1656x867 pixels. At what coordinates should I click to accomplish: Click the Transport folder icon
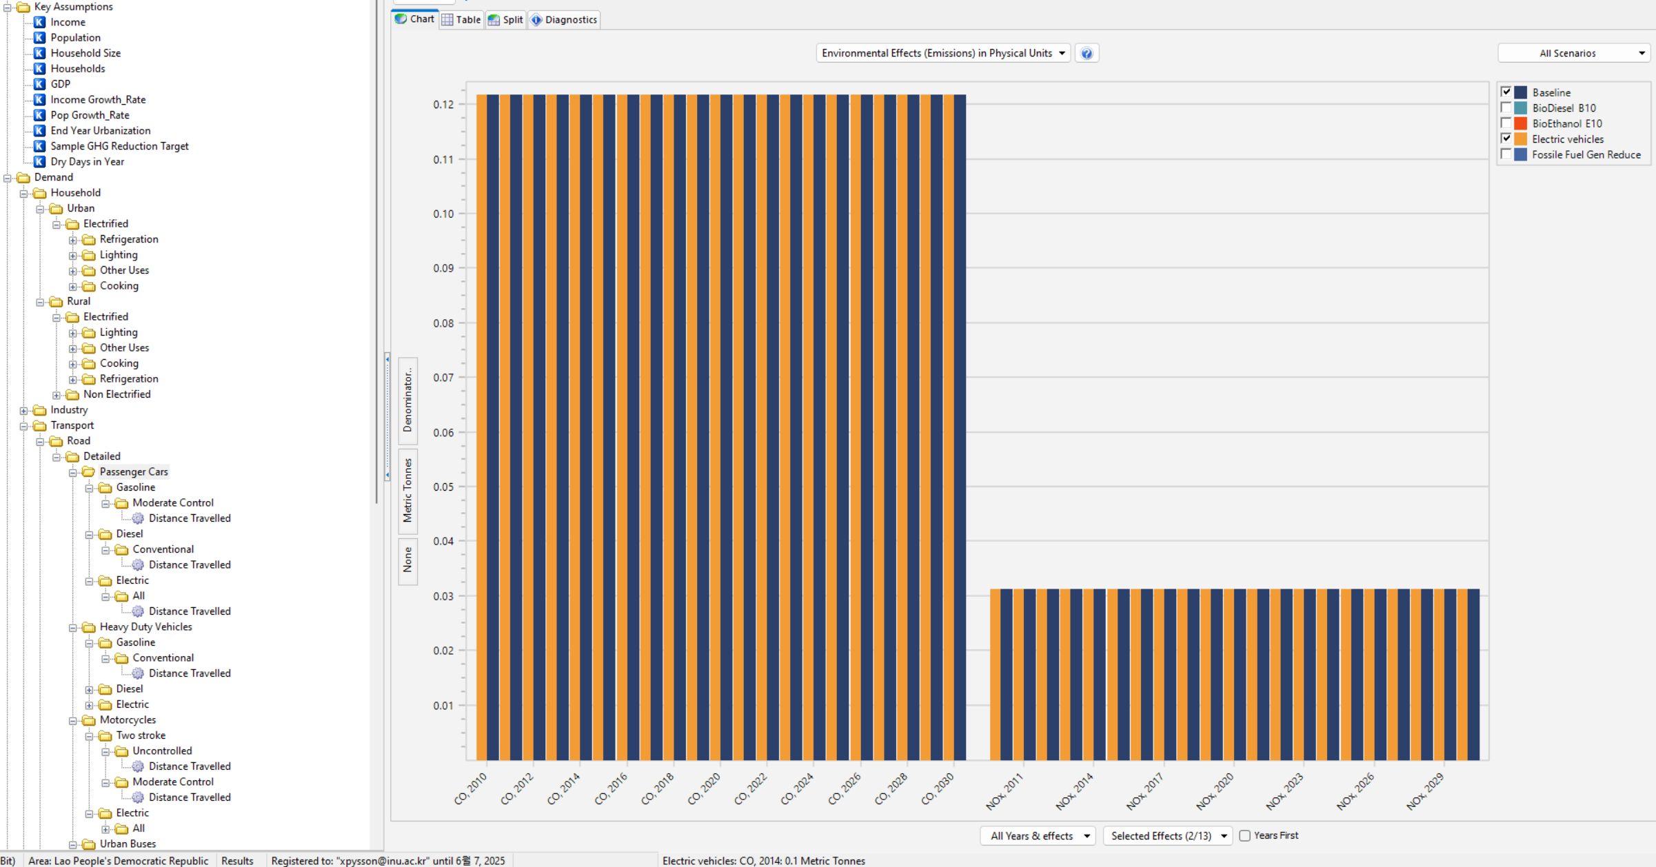[40, 426]
